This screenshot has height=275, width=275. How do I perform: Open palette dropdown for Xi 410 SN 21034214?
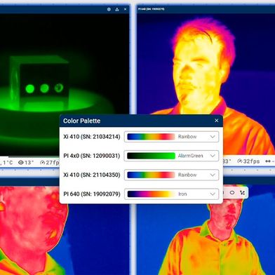coord(171,137)
